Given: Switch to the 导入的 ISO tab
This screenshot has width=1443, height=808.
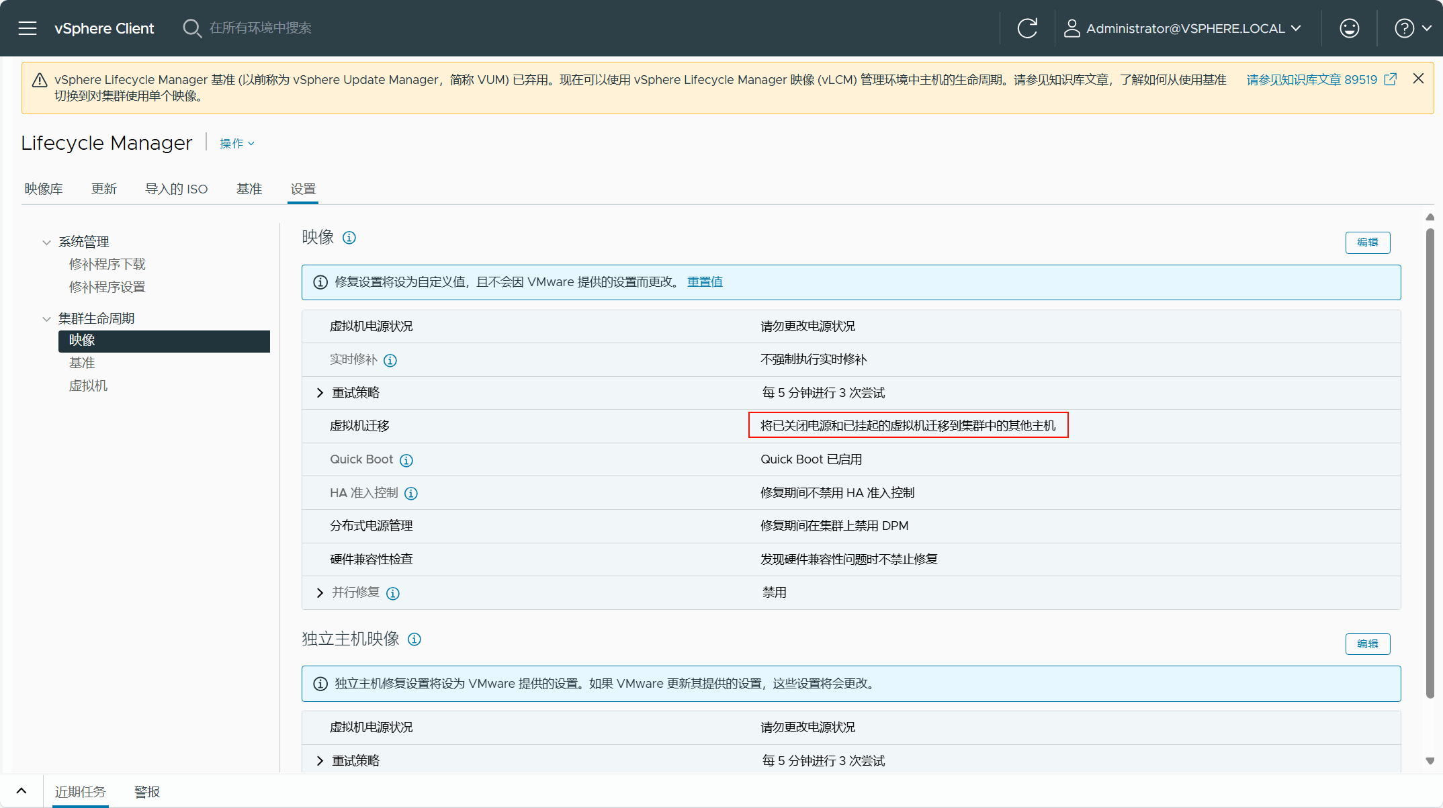Looking at the screenshot, I should point(177,189).
